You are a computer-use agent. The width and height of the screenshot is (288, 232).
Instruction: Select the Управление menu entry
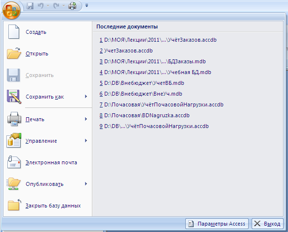[x=48, y=141]
